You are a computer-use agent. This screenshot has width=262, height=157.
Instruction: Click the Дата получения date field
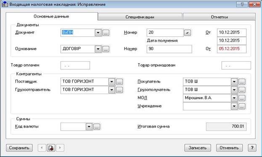232,41
